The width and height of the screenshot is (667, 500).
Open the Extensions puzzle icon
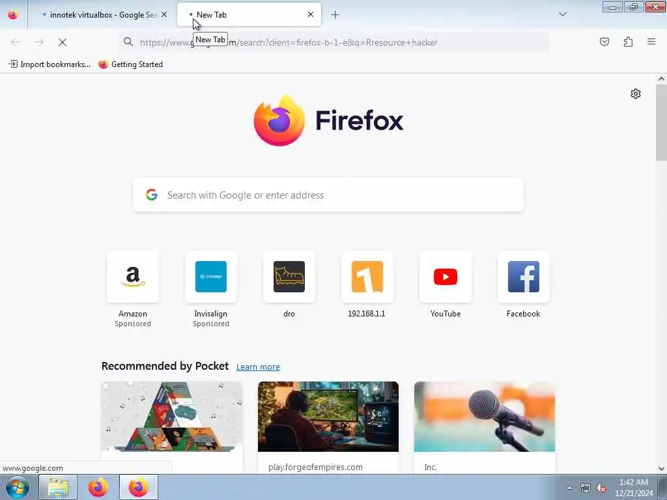628,42
